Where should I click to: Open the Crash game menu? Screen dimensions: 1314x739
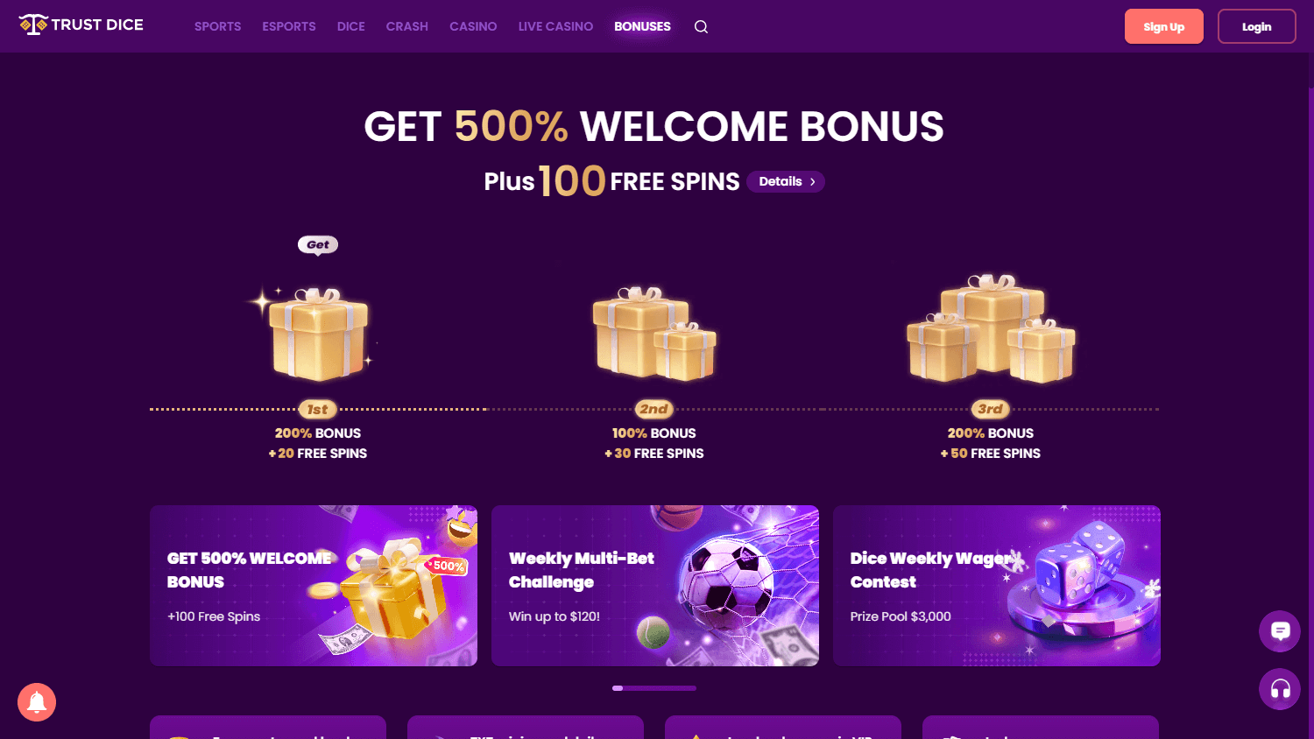[406, 26]
